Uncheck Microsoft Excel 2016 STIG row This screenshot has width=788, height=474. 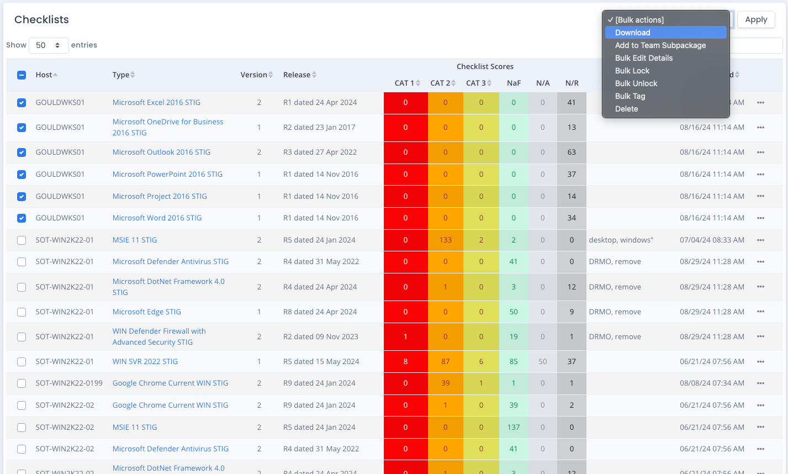22,103
